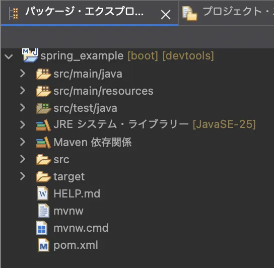Select the src folder label
Viewport: 274px width, 268px height.
click(x=61, y=160)
